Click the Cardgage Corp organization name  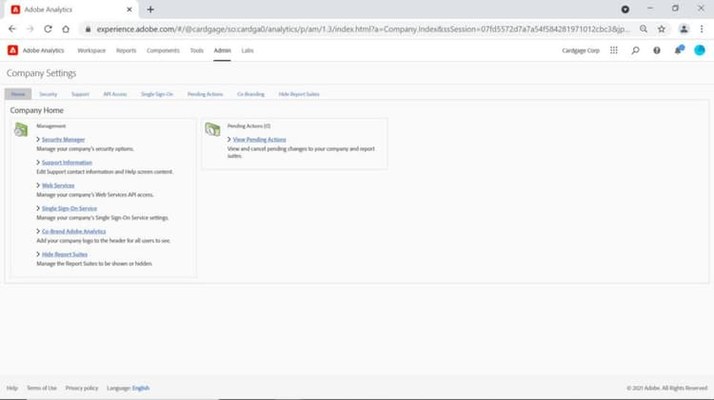point(581,50)
